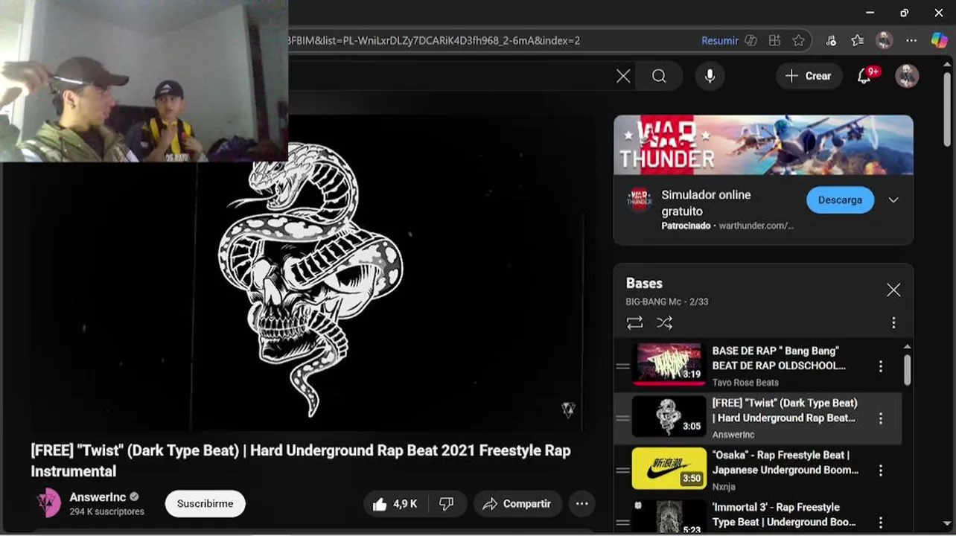The image size is (956, 536).
Task: Open options for the Bang Bang video
Action: [880, 366]
